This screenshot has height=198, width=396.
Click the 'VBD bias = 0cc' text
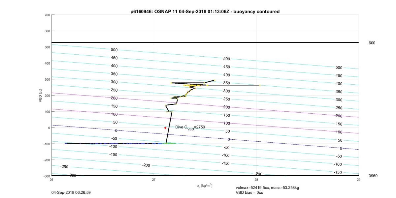(x=249, y=192)
